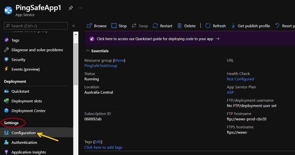Refresh the overview page
The image size is (295, 155).
216,26
